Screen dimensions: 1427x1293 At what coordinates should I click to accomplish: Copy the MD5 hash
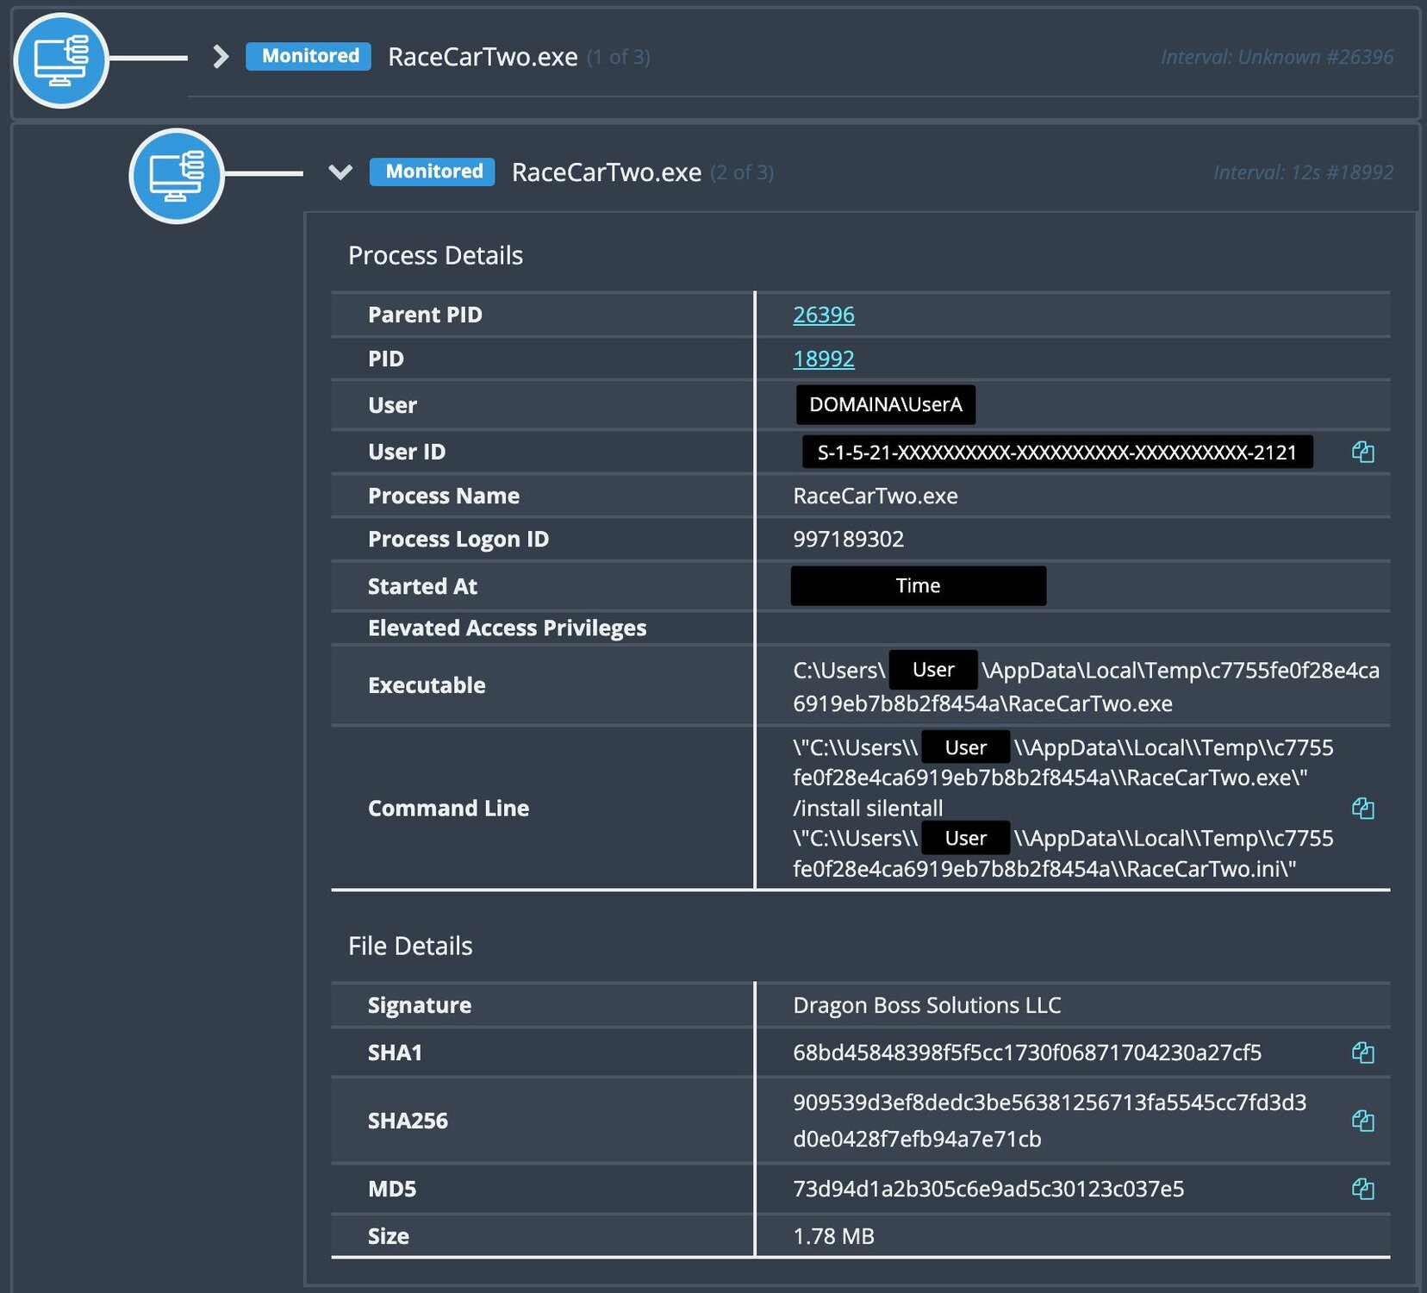tap(1362, 1189)
